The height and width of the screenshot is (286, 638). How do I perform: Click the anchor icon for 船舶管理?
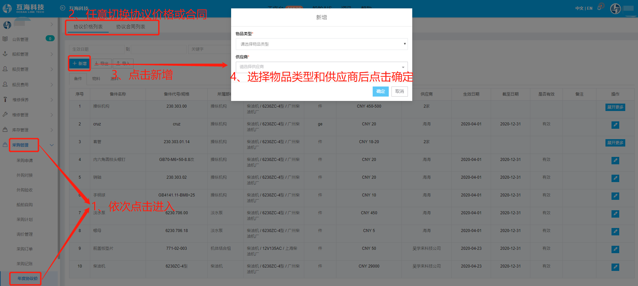tap(5, 54)
